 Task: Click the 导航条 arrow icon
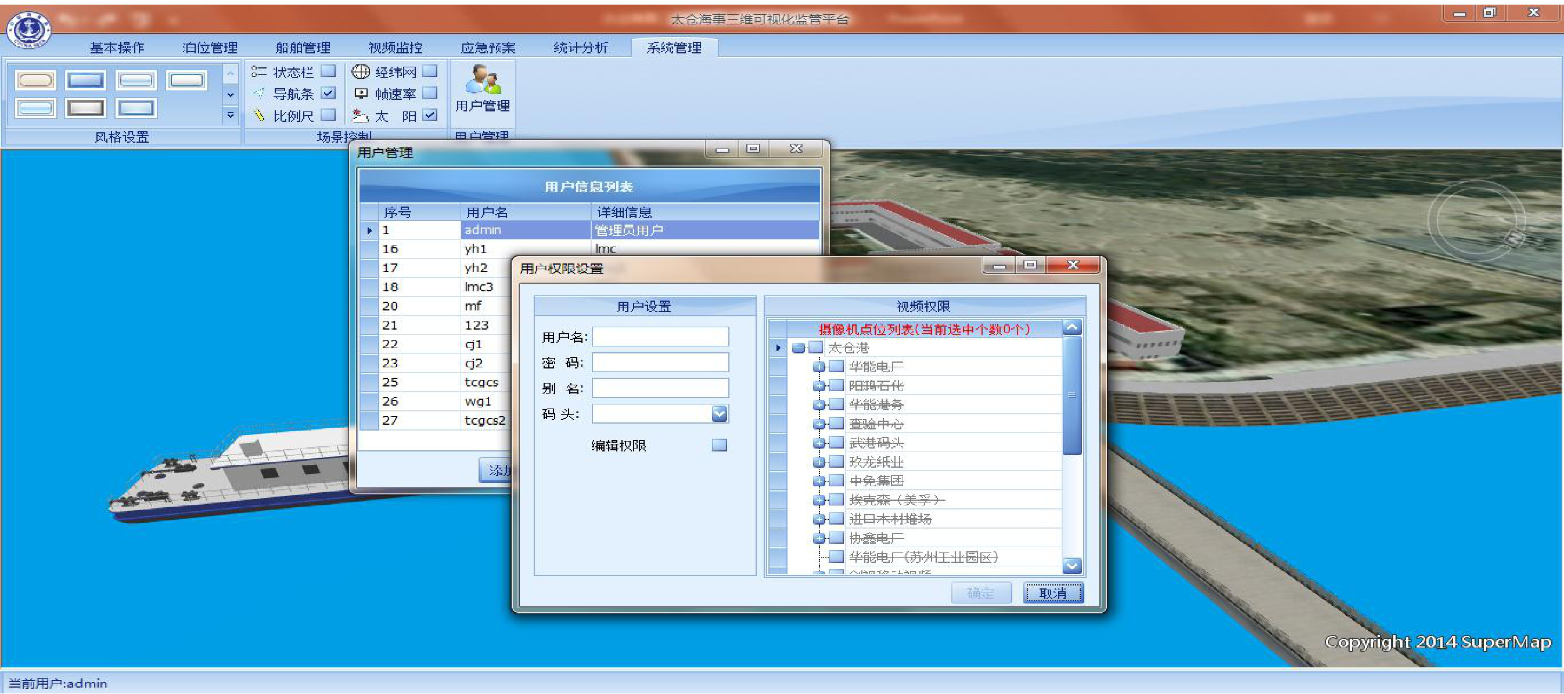coord(259,93)
